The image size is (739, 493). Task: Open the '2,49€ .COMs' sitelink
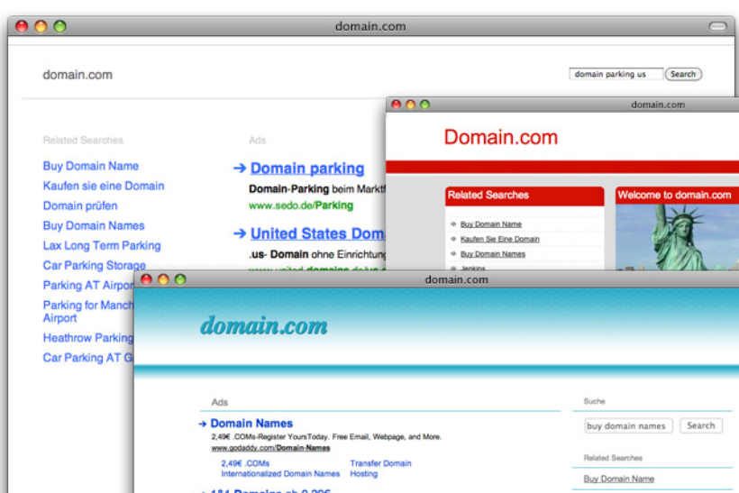coord(245,463)
